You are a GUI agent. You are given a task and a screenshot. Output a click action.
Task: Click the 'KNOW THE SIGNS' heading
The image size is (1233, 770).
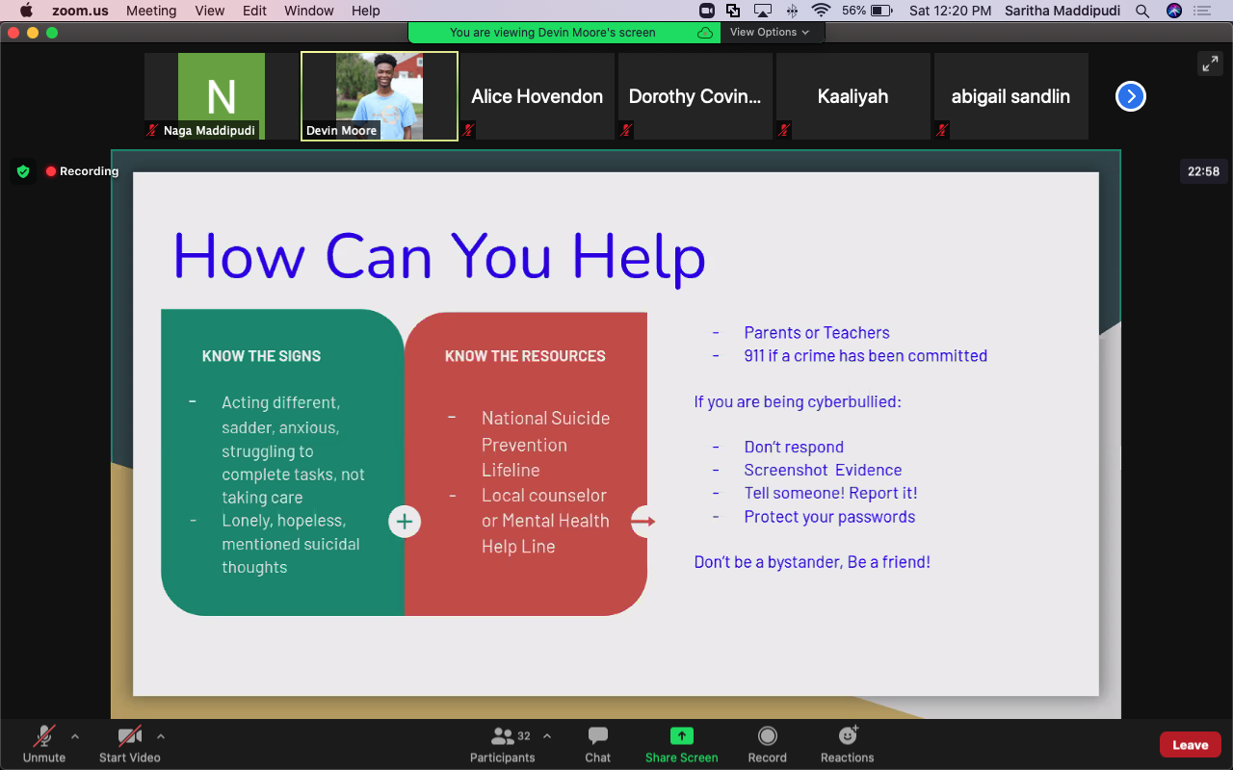[x=261, y=356]
